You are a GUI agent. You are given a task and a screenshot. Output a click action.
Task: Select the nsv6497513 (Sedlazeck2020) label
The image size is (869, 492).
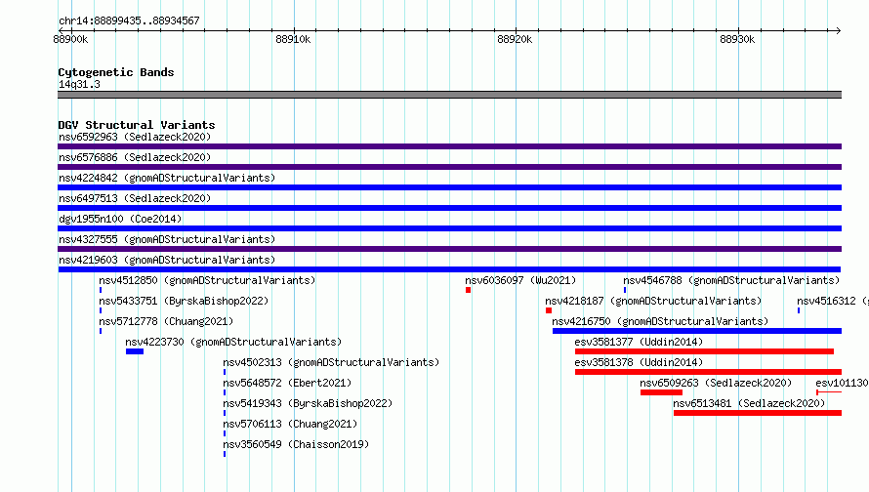tap(135, 198)
